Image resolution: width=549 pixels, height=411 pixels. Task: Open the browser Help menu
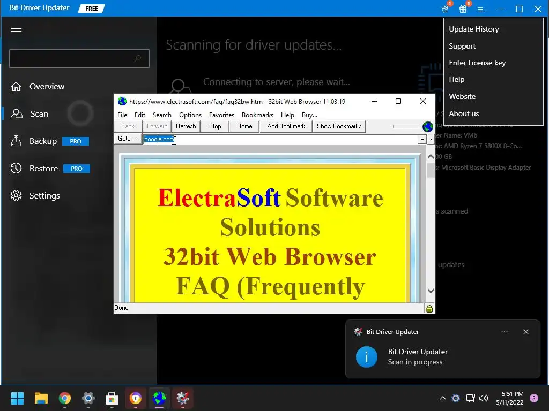287,115
